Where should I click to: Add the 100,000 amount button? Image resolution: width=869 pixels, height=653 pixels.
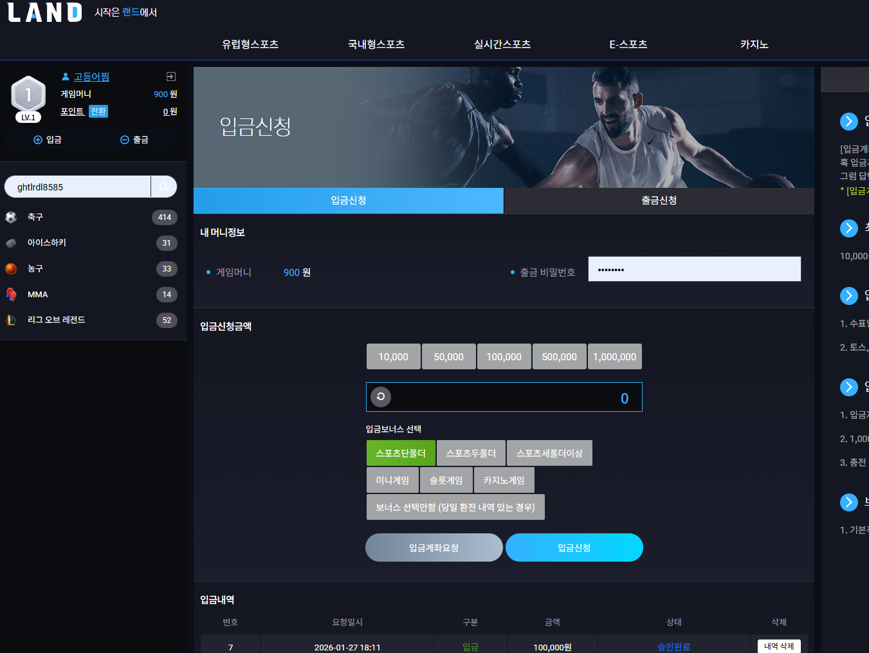pos(504,356)
